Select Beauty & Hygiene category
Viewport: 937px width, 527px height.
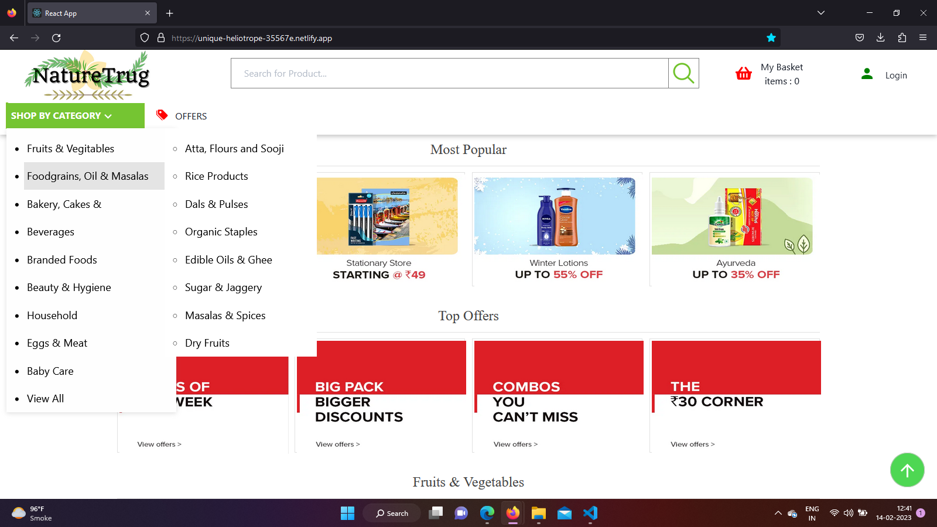coord(69,288)
